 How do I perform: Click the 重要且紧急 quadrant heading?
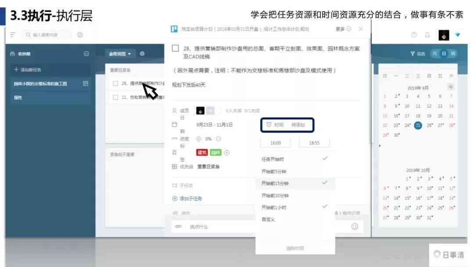click(x=120, y=70)
